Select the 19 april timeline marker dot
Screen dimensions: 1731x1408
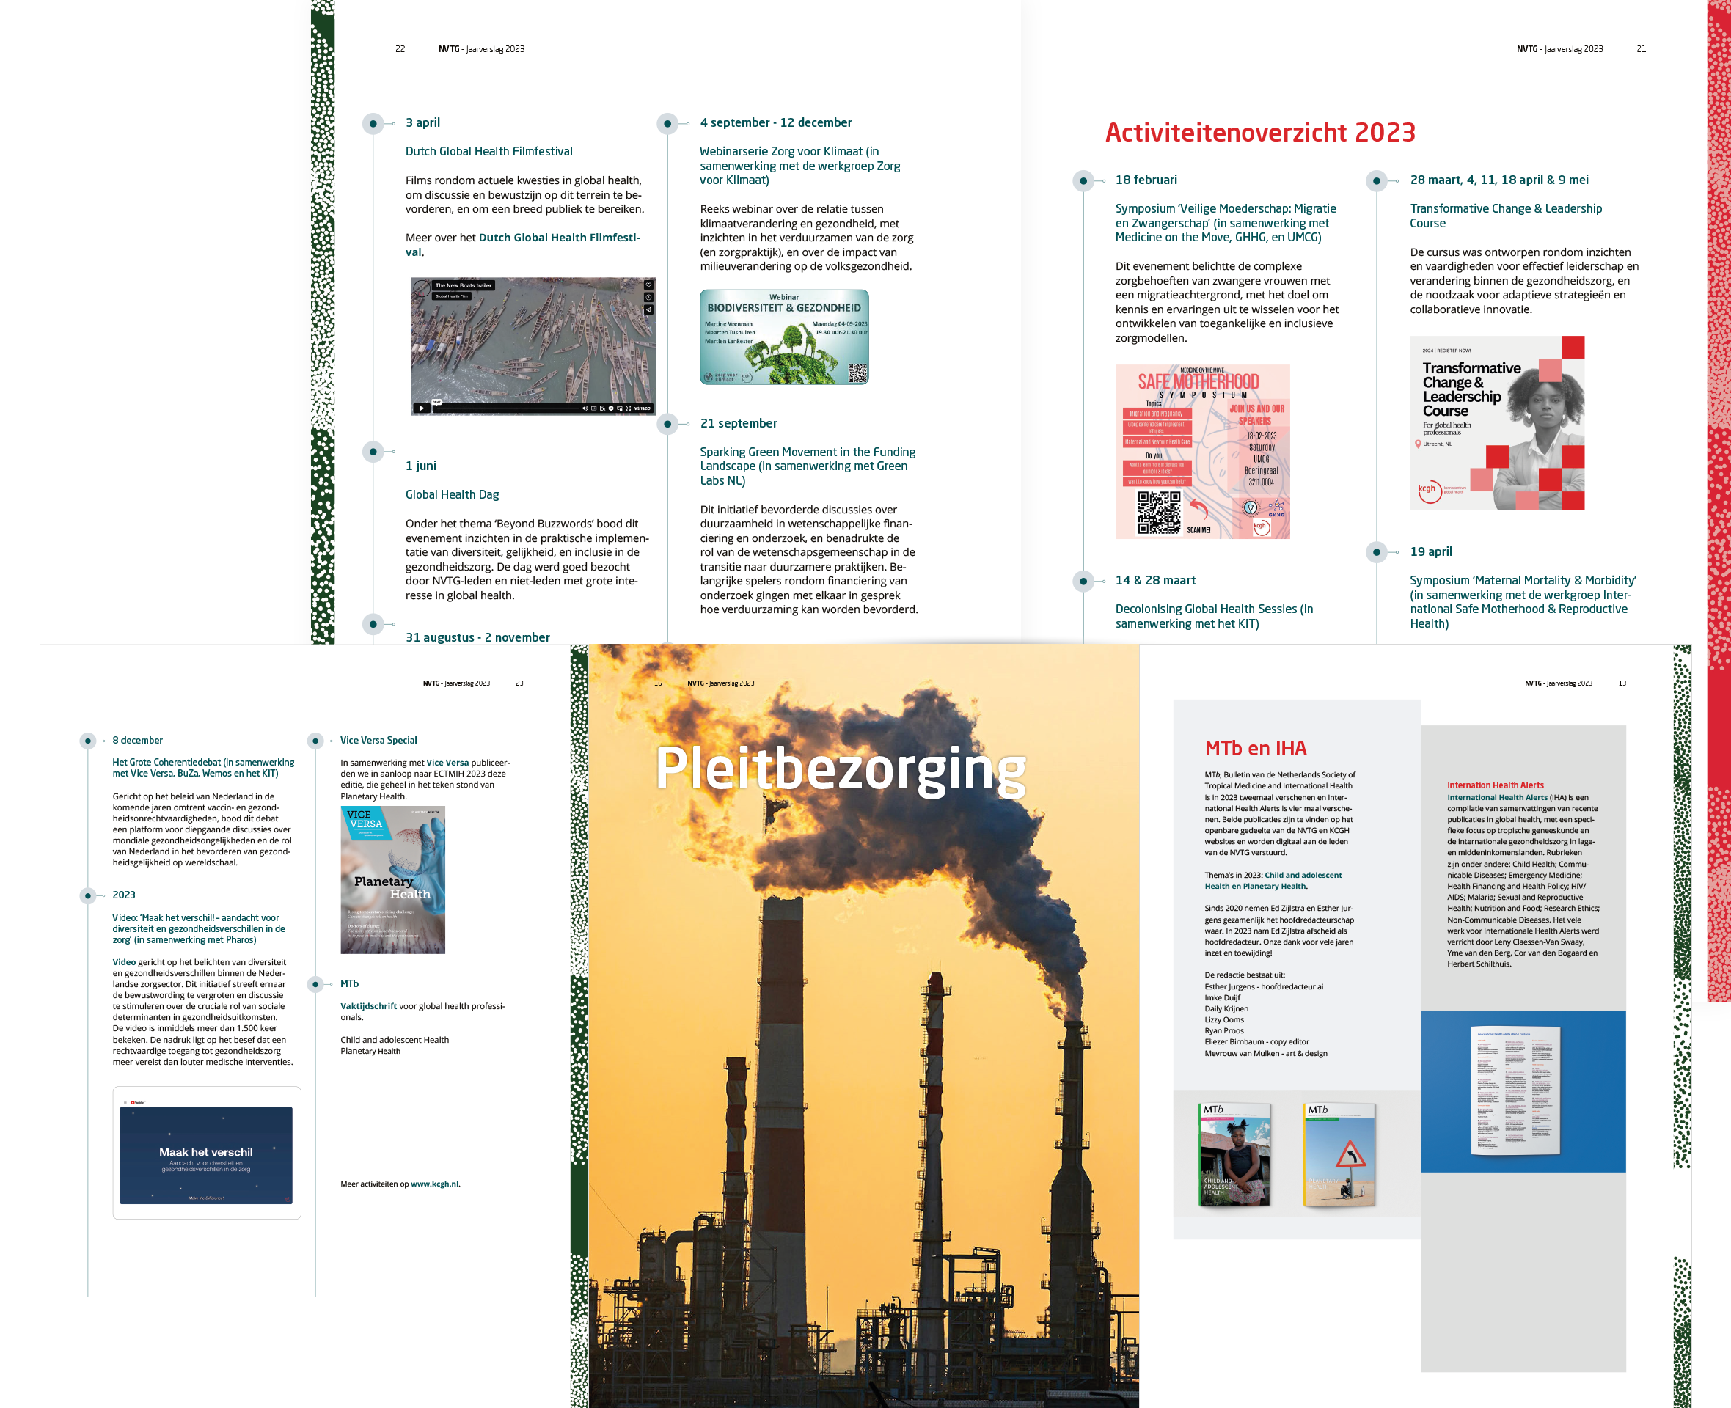click(x=1377, y=552)
